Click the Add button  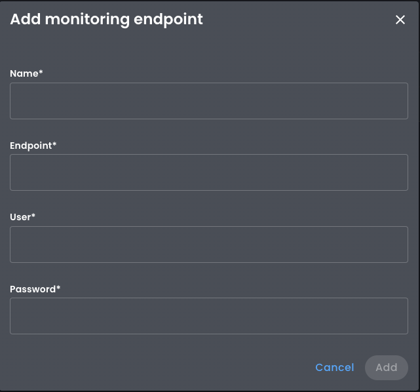click(x=386, y=368)
